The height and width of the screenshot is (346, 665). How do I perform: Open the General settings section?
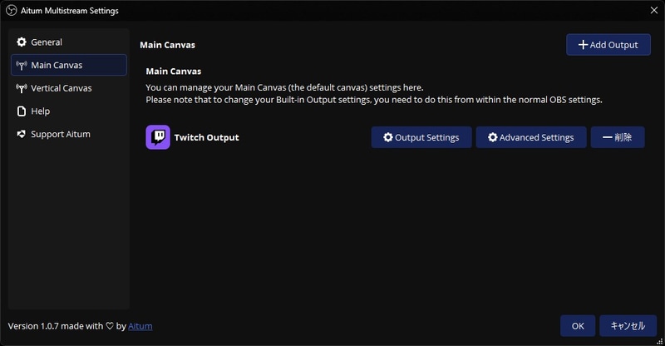[69, 42]
